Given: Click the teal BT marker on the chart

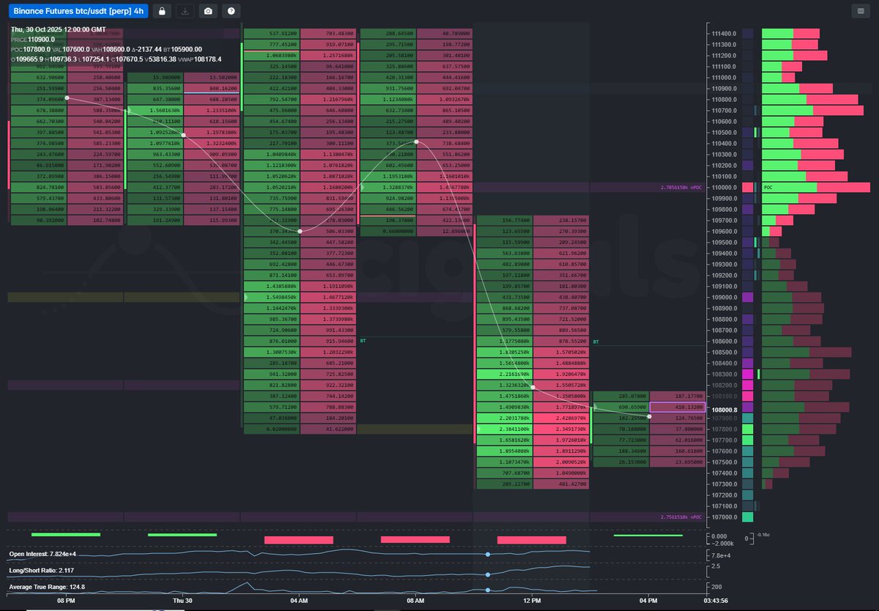Looking at the screenshot, I should (361, 341).
